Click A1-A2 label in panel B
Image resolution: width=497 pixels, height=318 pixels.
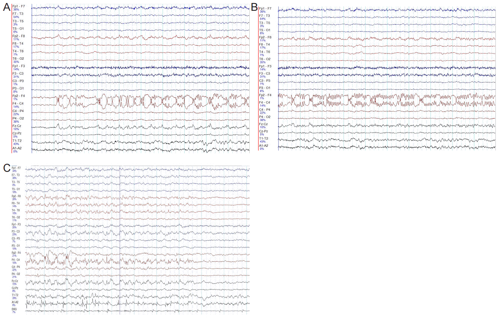264,146
